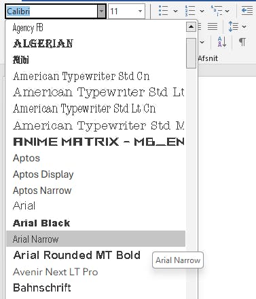Click the line spacing icon

pos(234,26)
